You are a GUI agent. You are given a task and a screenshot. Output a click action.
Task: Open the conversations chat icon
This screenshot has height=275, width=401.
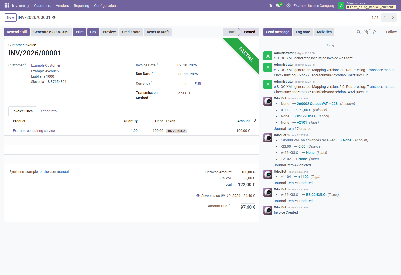[x=278, y=6]
